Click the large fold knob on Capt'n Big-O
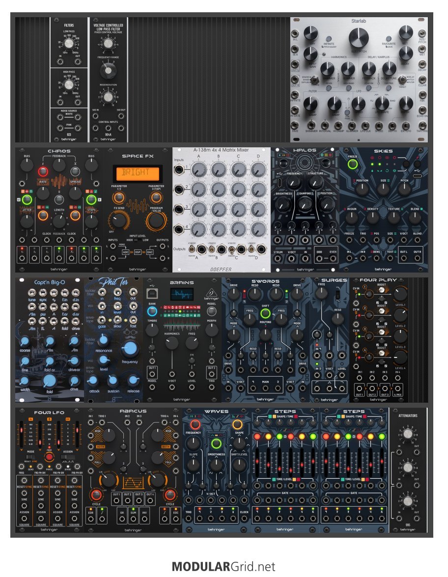Screen dimensions: 448x577 49,381
